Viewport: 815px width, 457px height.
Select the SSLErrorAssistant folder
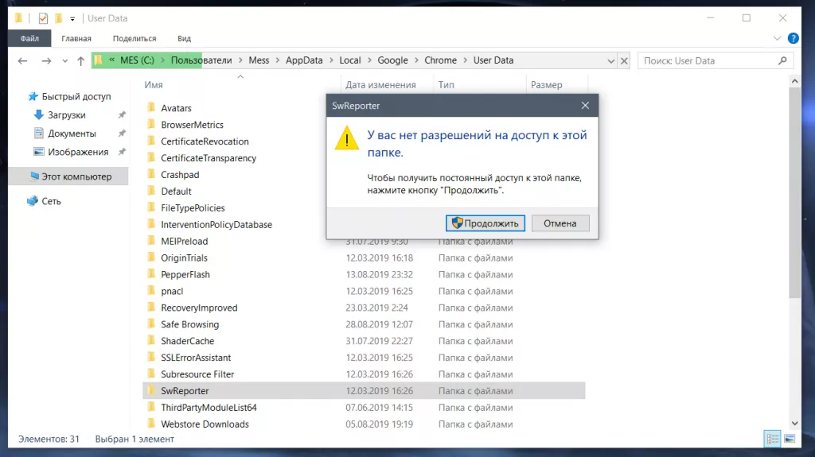point(196,358)
